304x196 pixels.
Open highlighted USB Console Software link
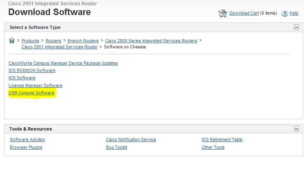[31, 93]
